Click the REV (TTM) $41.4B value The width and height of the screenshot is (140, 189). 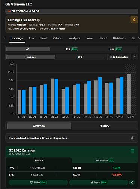[x=28, y=29]
